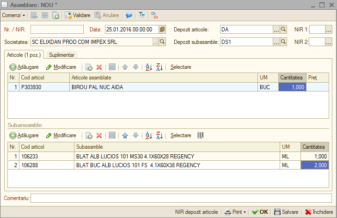Click the Subasamble column header
This screenshot has height=218, width=337.
[177, 147]
